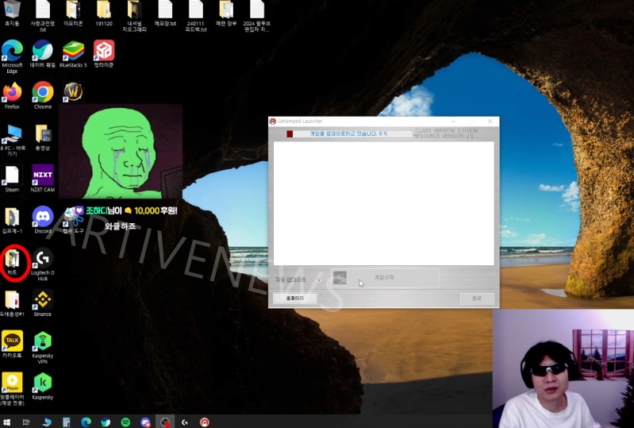Toggle the 자동 업데이트 option in launcher
The image size is (634, 428).
319,280
